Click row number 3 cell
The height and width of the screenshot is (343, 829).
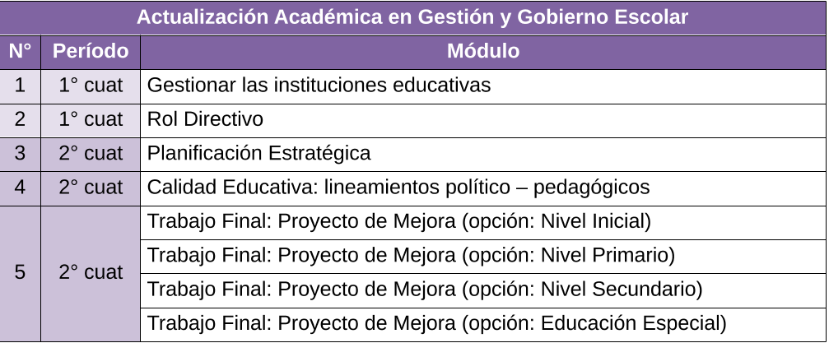(20, 155)
